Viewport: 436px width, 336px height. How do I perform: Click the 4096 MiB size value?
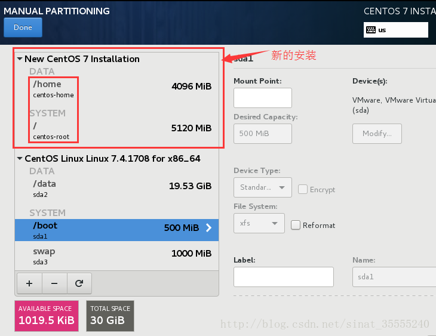[192, 87]
